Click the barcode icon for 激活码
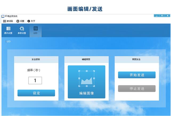 point(4,21)
